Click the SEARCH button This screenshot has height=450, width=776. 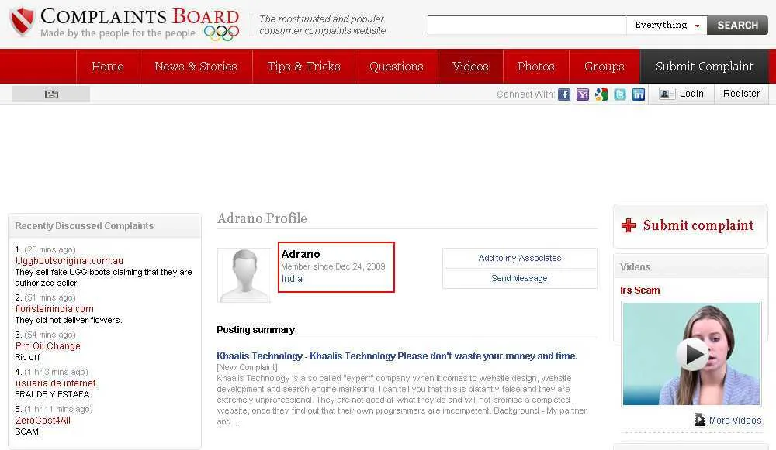point(737,26)
